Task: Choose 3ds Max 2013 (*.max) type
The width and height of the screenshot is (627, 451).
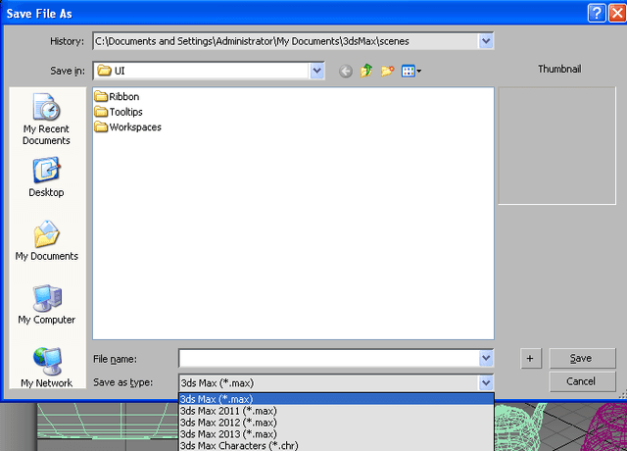Action: click(336, 433)
